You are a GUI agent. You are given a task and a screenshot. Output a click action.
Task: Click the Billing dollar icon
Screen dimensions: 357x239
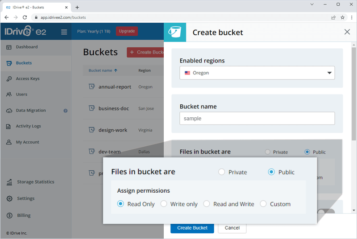click(9, 215)
